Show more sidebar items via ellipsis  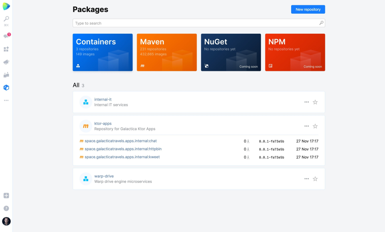pos(6,100)
